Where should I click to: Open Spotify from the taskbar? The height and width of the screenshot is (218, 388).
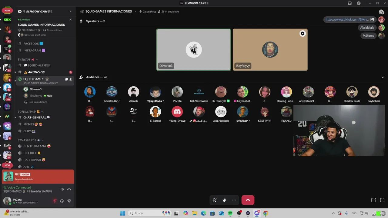(230, 213)
